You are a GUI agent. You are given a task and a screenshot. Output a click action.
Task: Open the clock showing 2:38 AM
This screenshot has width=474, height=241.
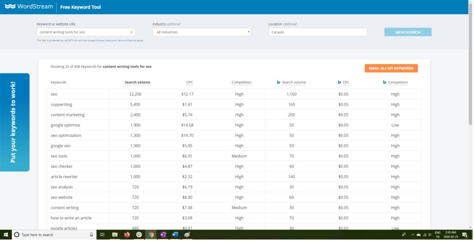[451, 235]
